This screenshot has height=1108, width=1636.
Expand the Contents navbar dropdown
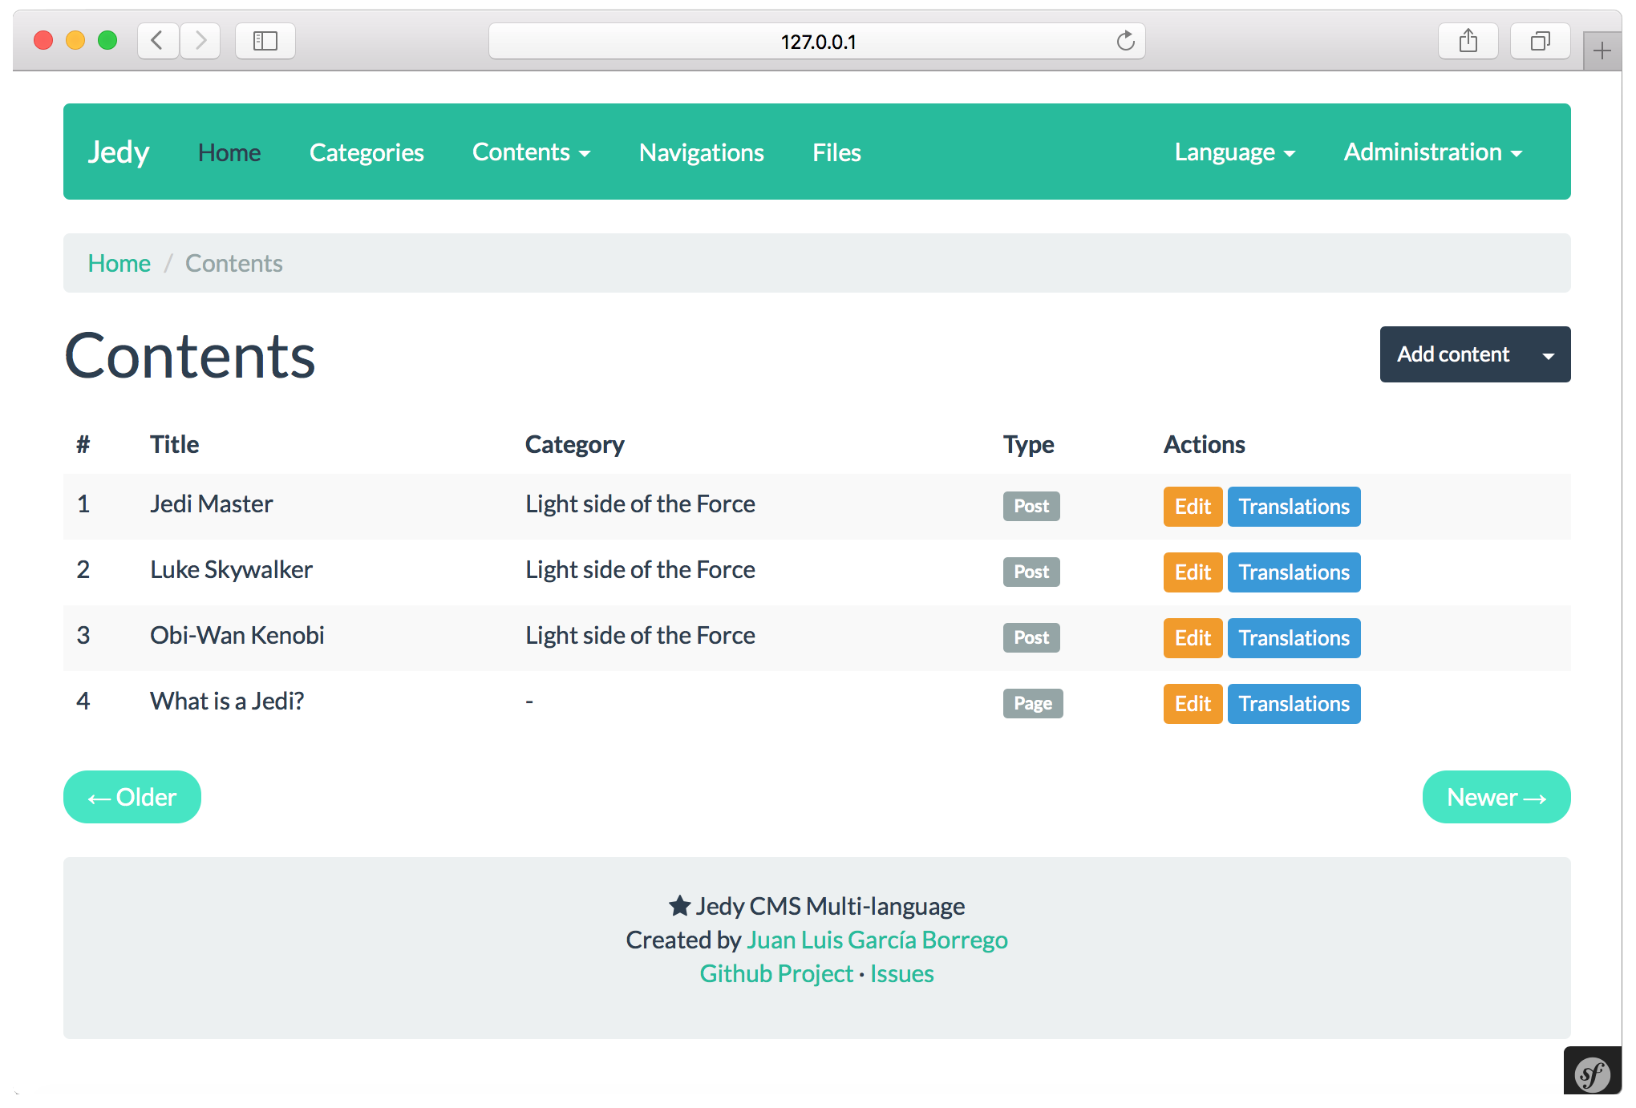point(531,152)
